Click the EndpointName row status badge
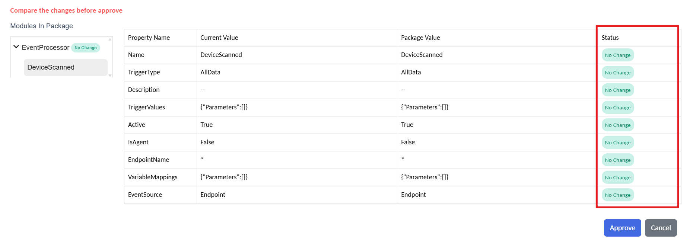Viewport: 693px width, 250px height. tap(617, 160)
